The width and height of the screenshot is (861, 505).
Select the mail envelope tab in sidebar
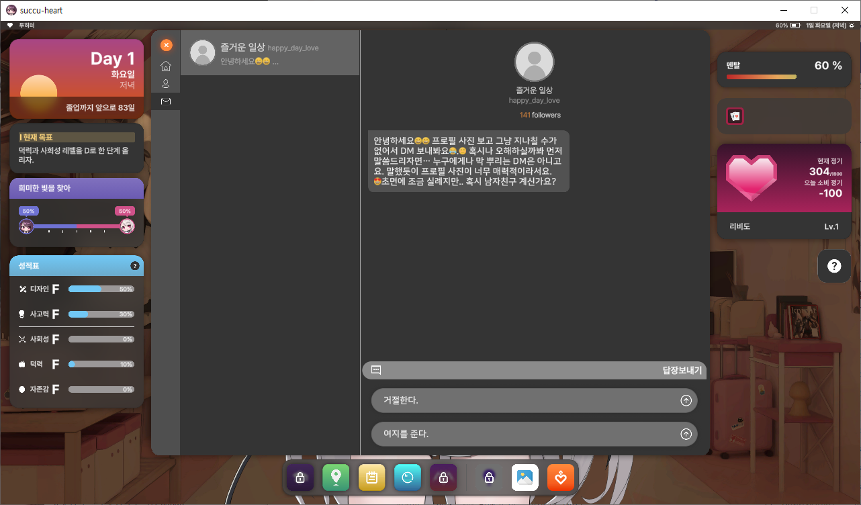[x=166, y=101]
